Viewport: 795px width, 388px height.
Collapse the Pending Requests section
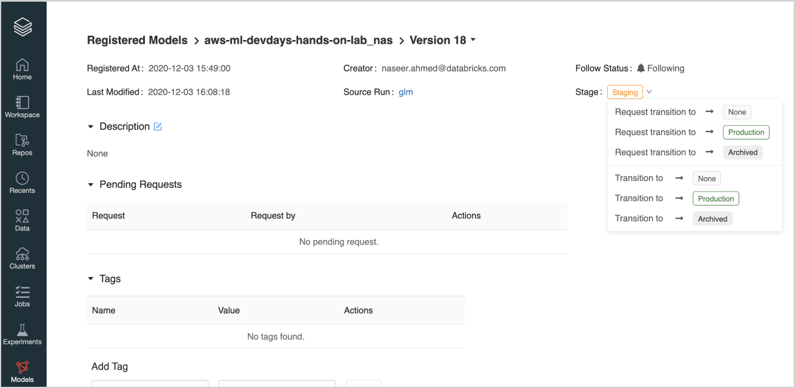[x=91, y=184]
